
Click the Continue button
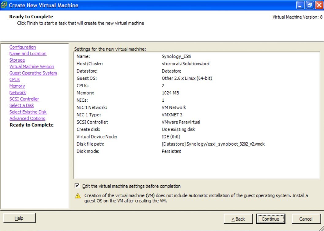point(270,219)
